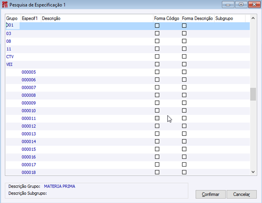This screenshot has width=262, height=203.
Task: Click the Forma Descrição column header
Action: tap(198, 18)
